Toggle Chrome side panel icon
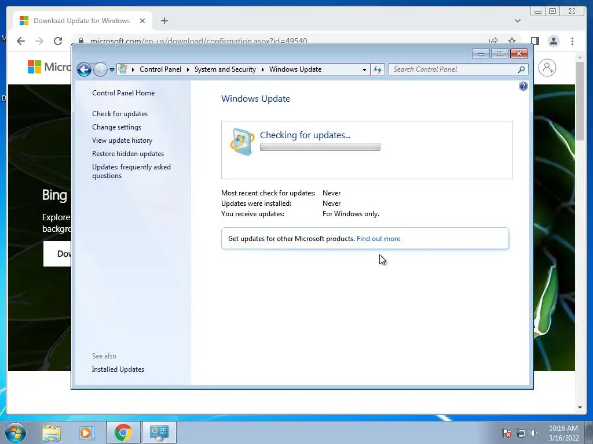The width and height of the screenshot is (593, 444). 535,41
